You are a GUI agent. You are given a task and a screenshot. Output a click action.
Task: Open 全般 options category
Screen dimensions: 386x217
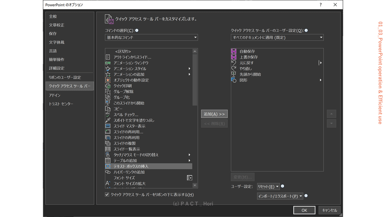click(53, 16)
